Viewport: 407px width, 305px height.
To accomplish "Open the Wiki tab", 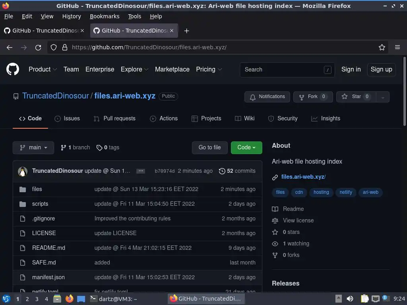I will click(244, 118).
